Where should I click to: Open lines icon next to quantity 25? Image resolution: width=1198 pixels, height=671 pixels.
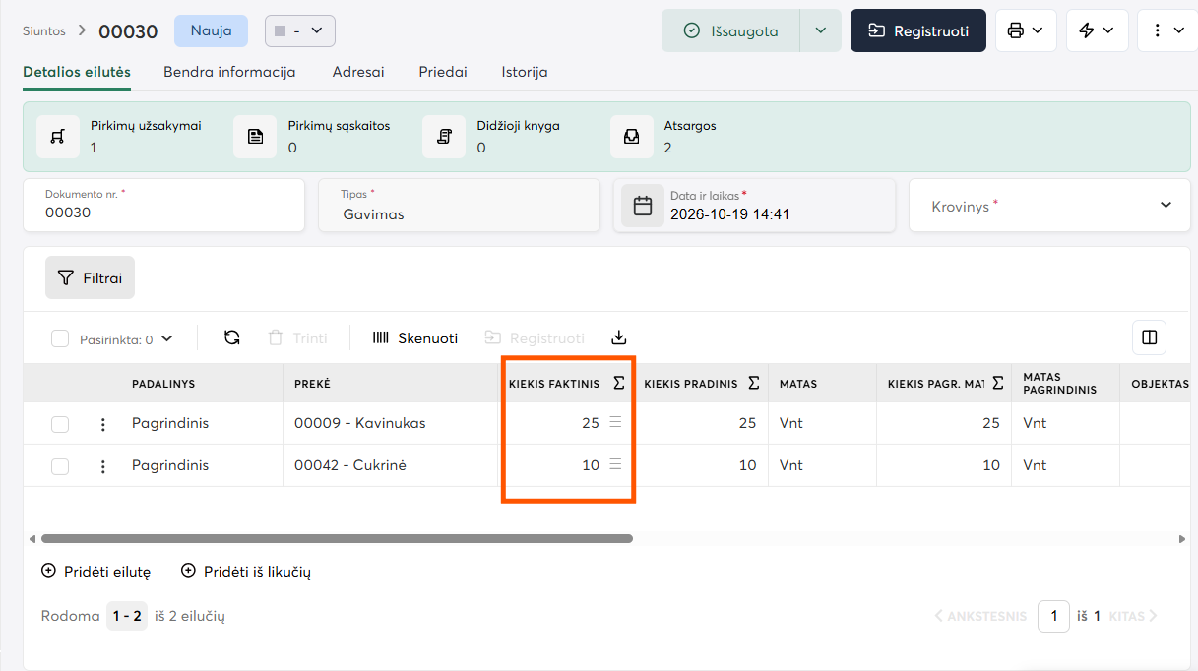pos(615,422)
